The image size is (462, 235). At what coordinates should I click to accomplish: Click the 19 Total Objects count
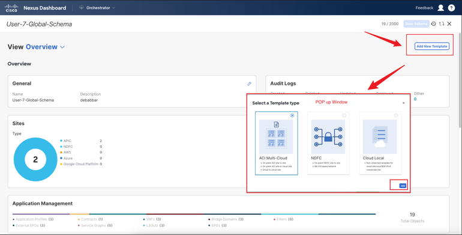pyautogui.click(x=412, y=215)
